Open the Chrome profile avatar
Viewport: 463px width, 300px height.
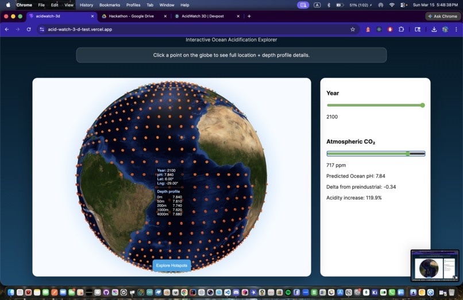[x=445, y=29]
